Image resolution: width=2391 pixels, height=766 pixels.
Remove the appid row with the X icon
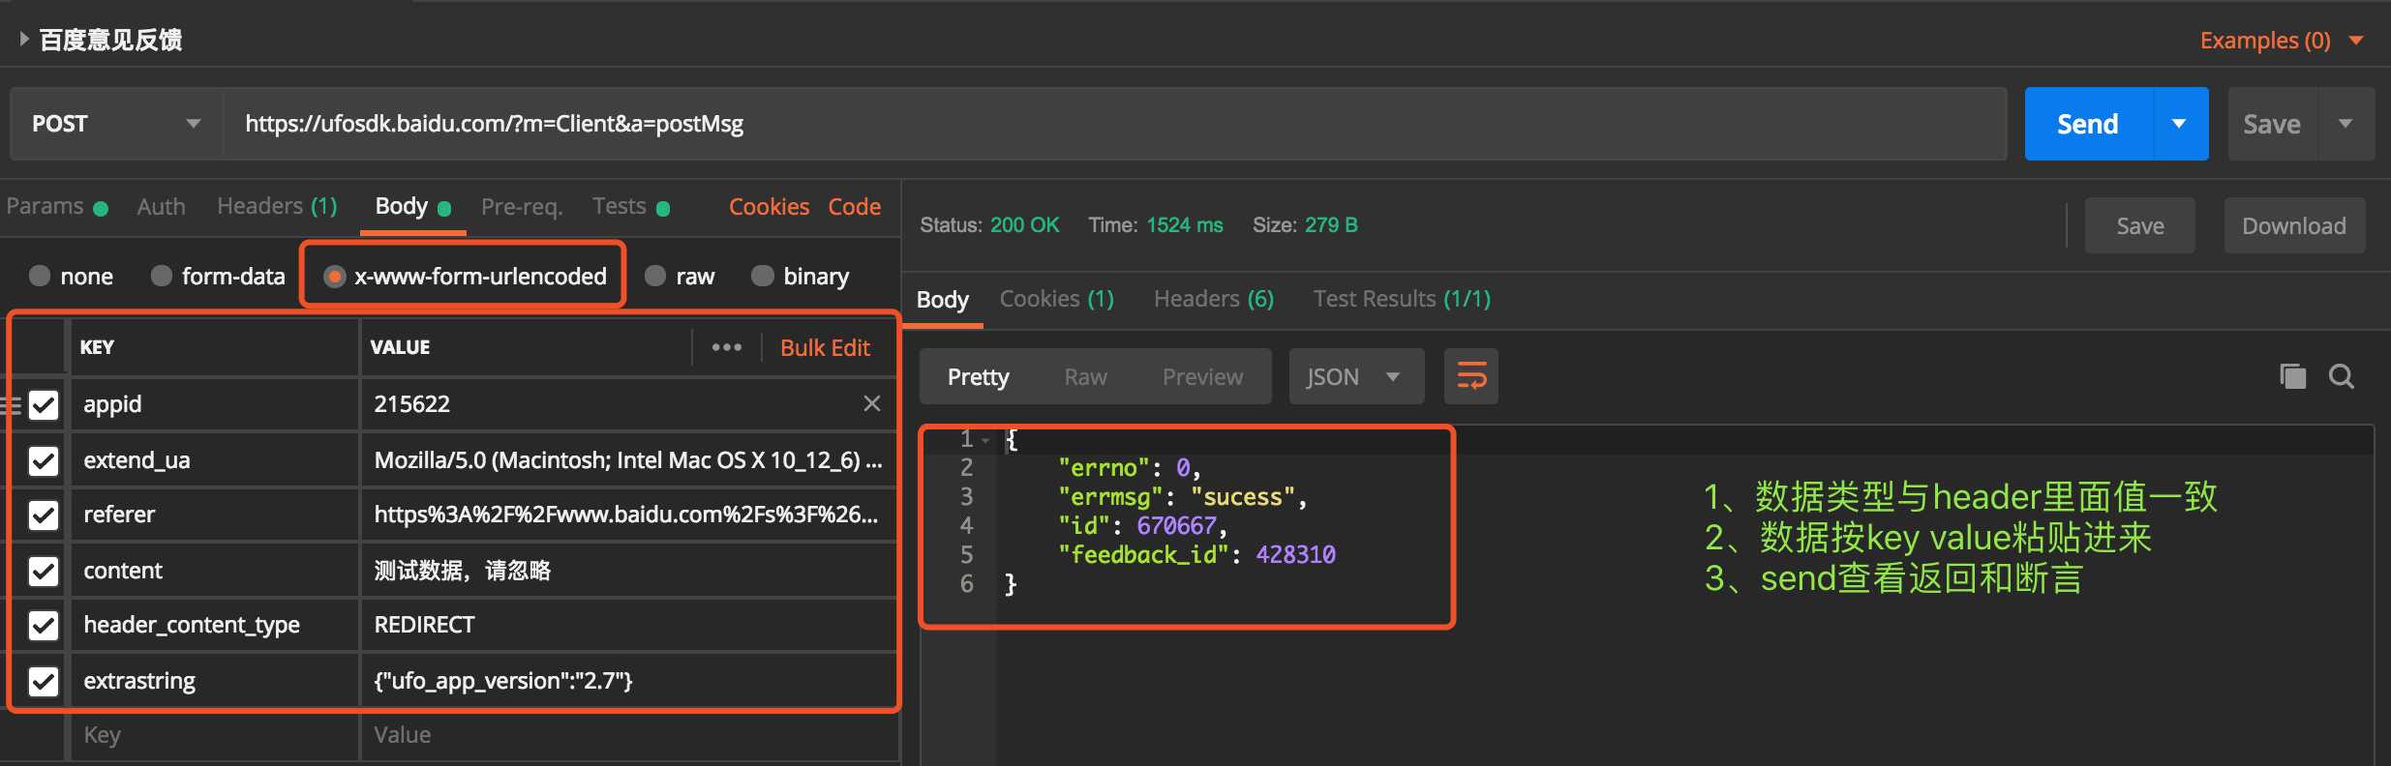click(x=872, y=403)
